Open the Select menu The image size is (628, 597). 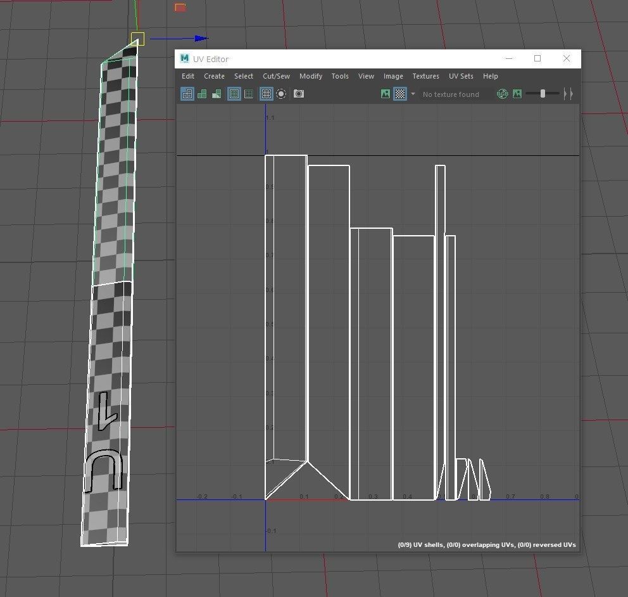244,76
